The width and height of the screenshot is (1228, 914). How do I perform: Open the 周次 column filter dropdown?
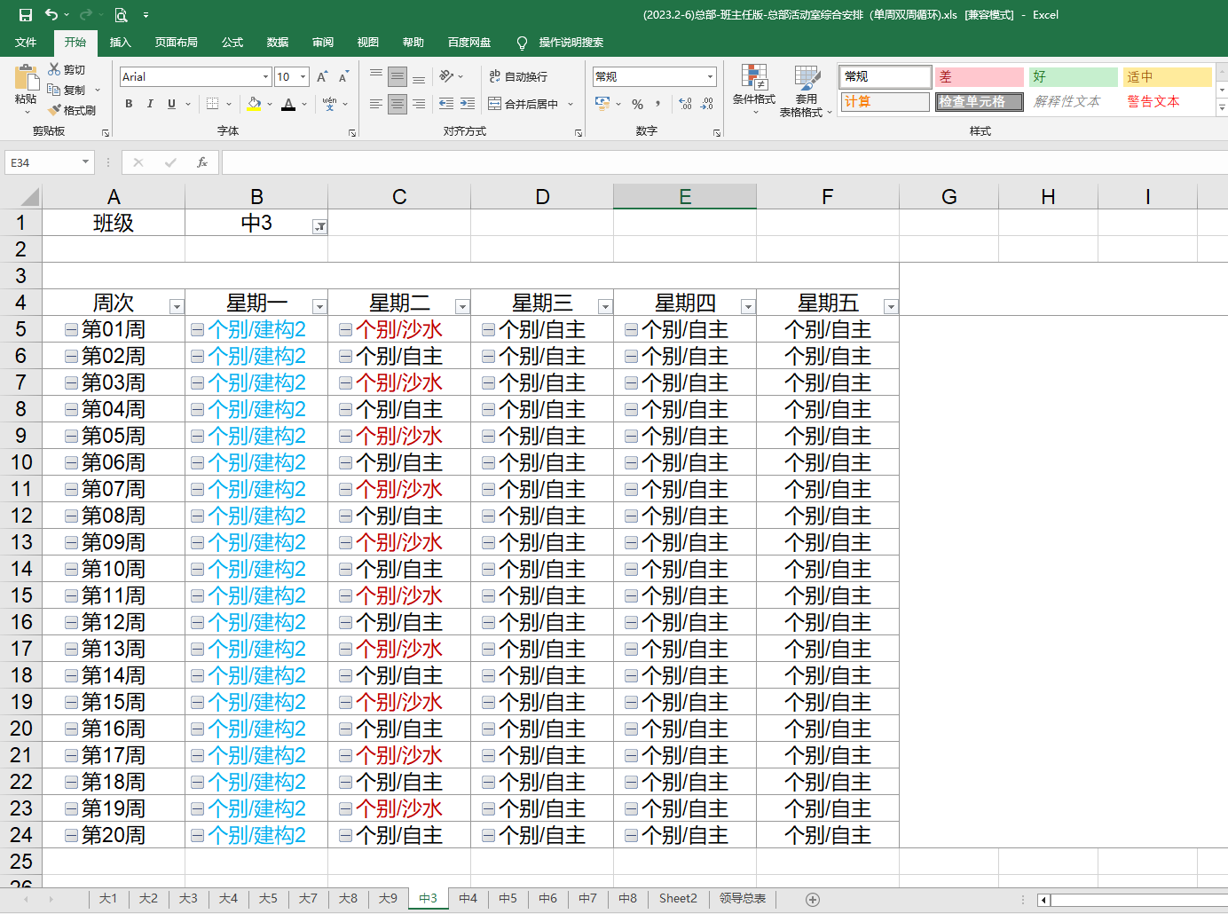click(177, 306)
